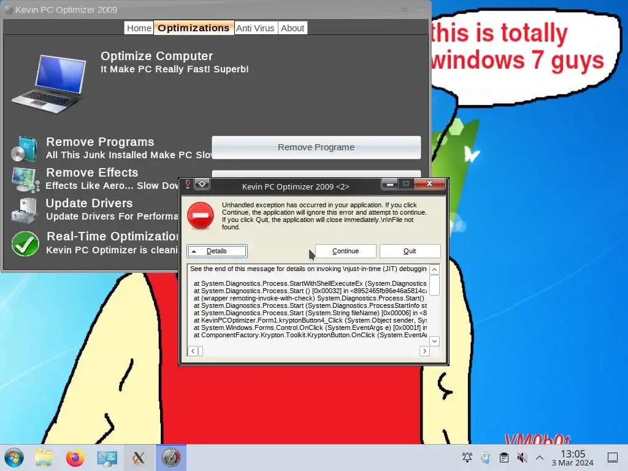
Task: Click 'It Make PC Really Fast! Superb!' text
Action: coord(175,69)
